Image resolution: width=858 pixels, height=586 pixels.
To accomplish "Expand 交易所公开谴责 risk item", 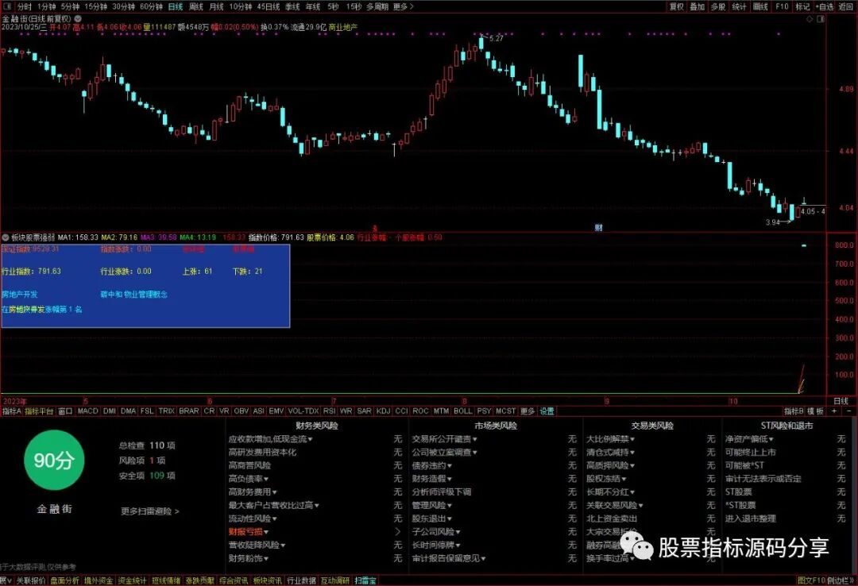I will 444,439.
